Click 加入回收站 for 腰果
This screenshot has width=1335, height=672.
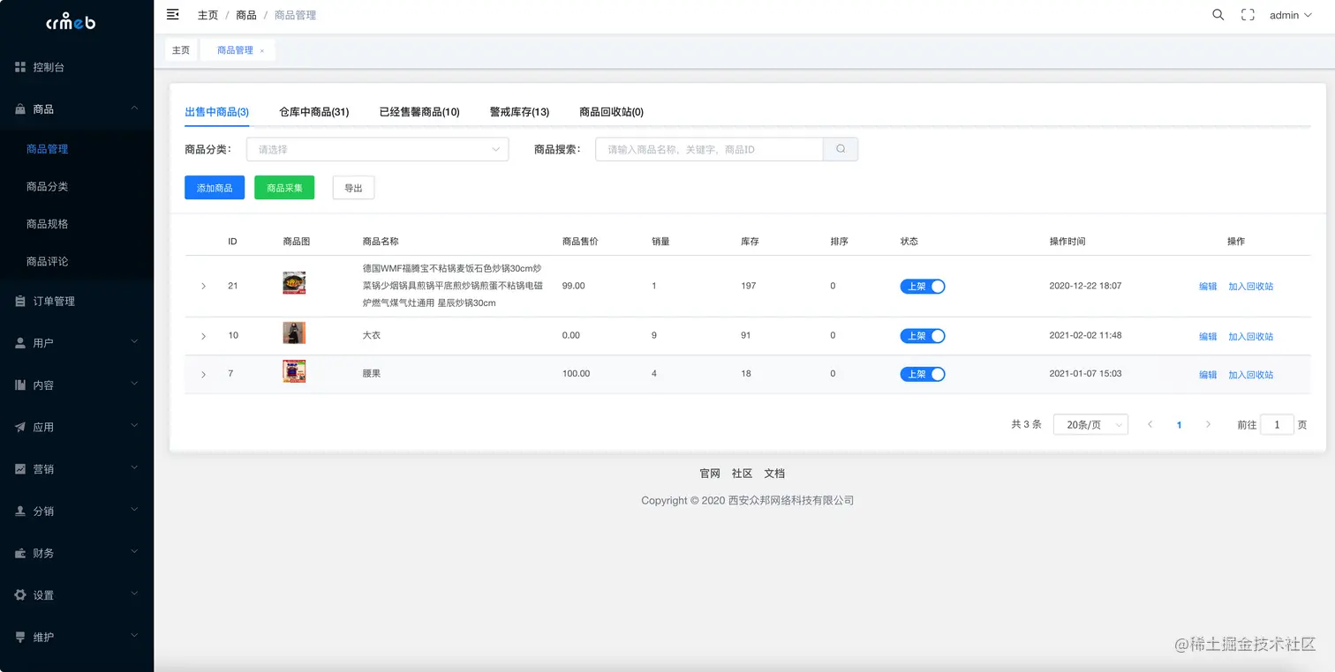coord(1251,375)
